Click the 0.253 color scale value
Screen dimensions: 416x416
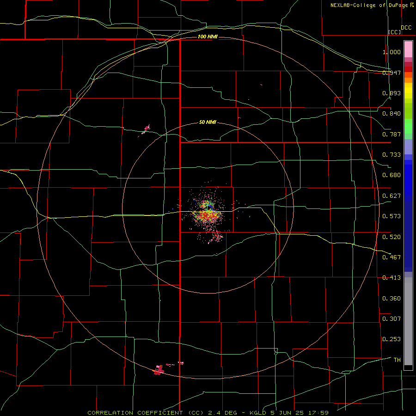(392, 339)
